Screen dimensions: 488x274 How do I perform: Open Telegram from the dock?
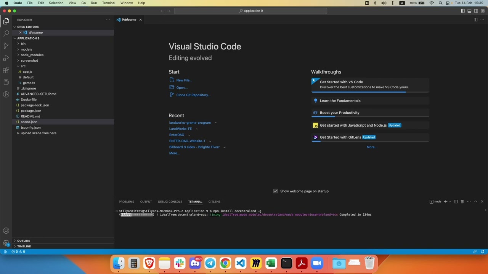(210, 263)
